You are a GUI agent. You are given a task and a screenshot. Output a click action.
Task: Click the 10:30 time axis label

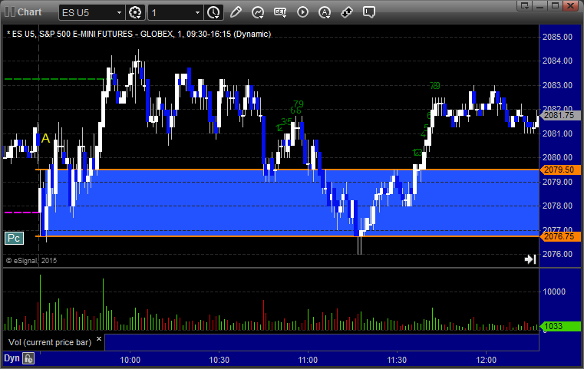pyautogui.click(x=219, y=360)
